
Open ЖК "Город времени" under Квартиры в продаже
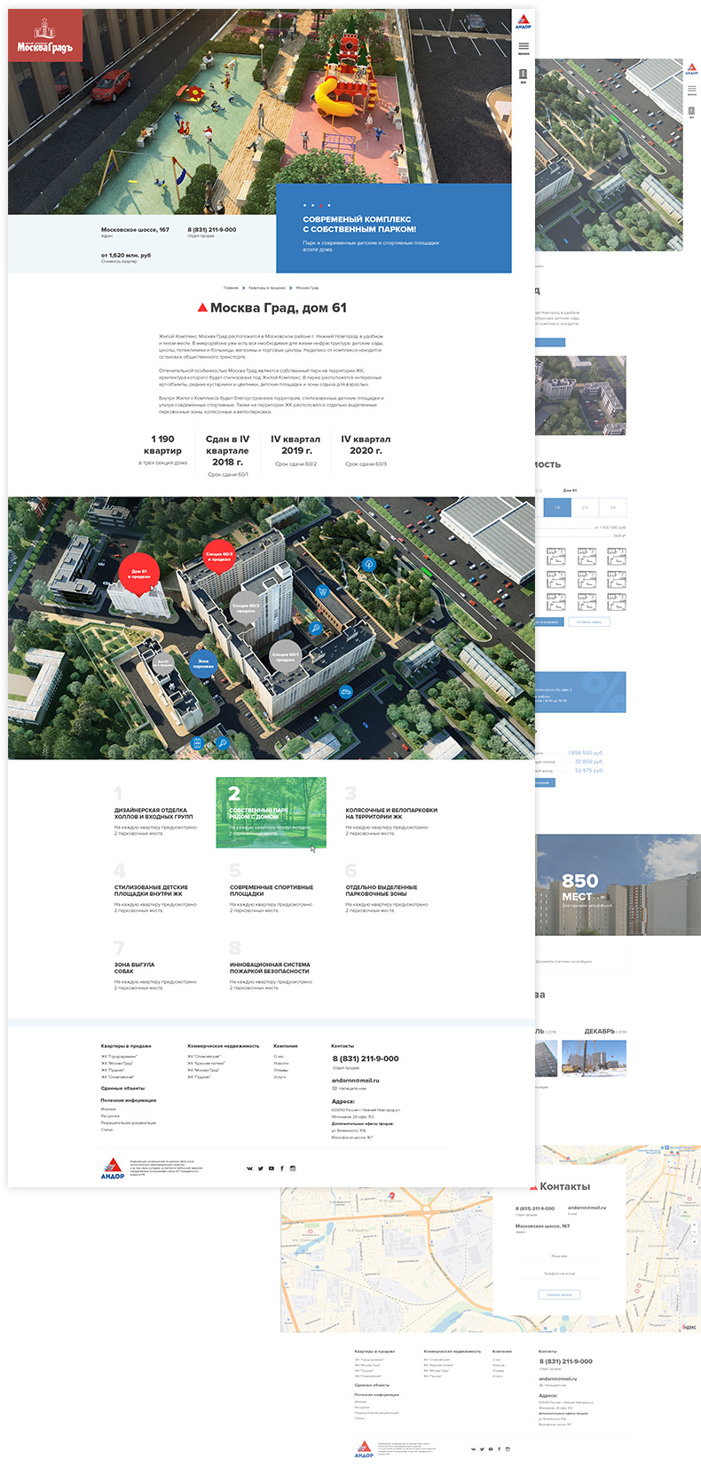pos(119,1057)
